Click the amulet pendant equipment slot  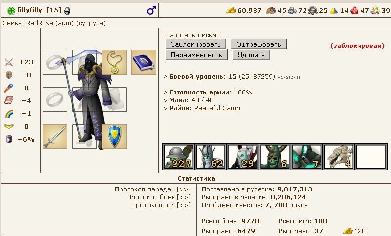coord(114,62)
